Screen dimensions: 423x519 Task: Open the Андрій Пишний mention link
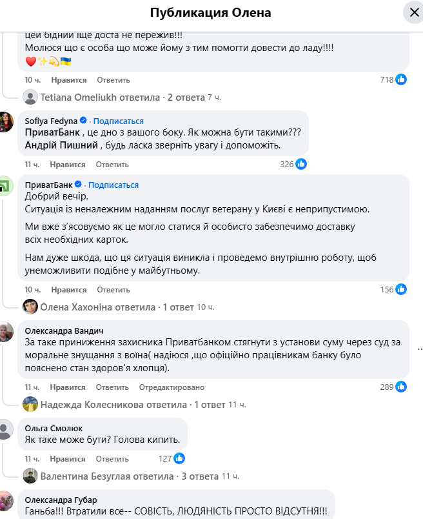coord(61,145)
